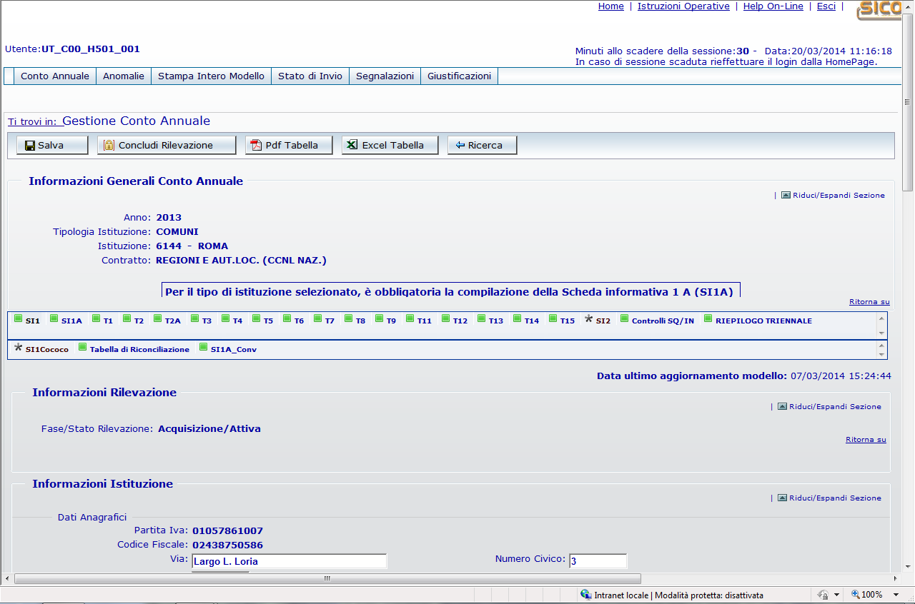915x604 pixels.
Task: Click the zoom magnifier icon in status bar
Action: pos(856,595)
